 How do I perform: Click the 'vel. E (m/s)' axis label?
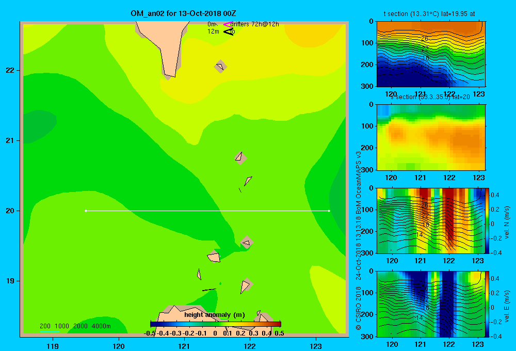pos(507,306)
